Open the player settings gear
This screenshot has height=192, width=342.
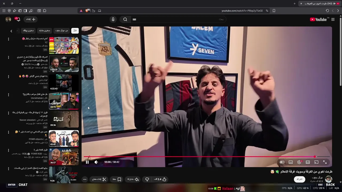coord(299,162)
